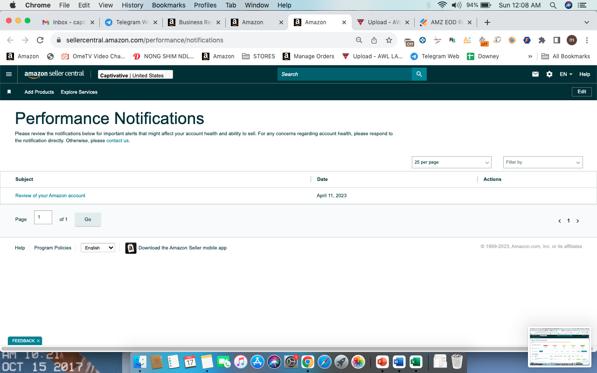Click the Downey bookmark
Viewport: 597px width, 373px height.
coord(483,56)
